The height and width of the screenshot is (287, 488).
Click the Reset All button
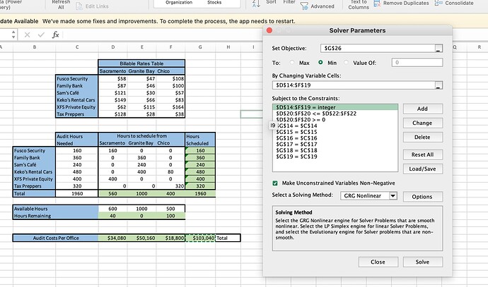(x=423, y=154)
